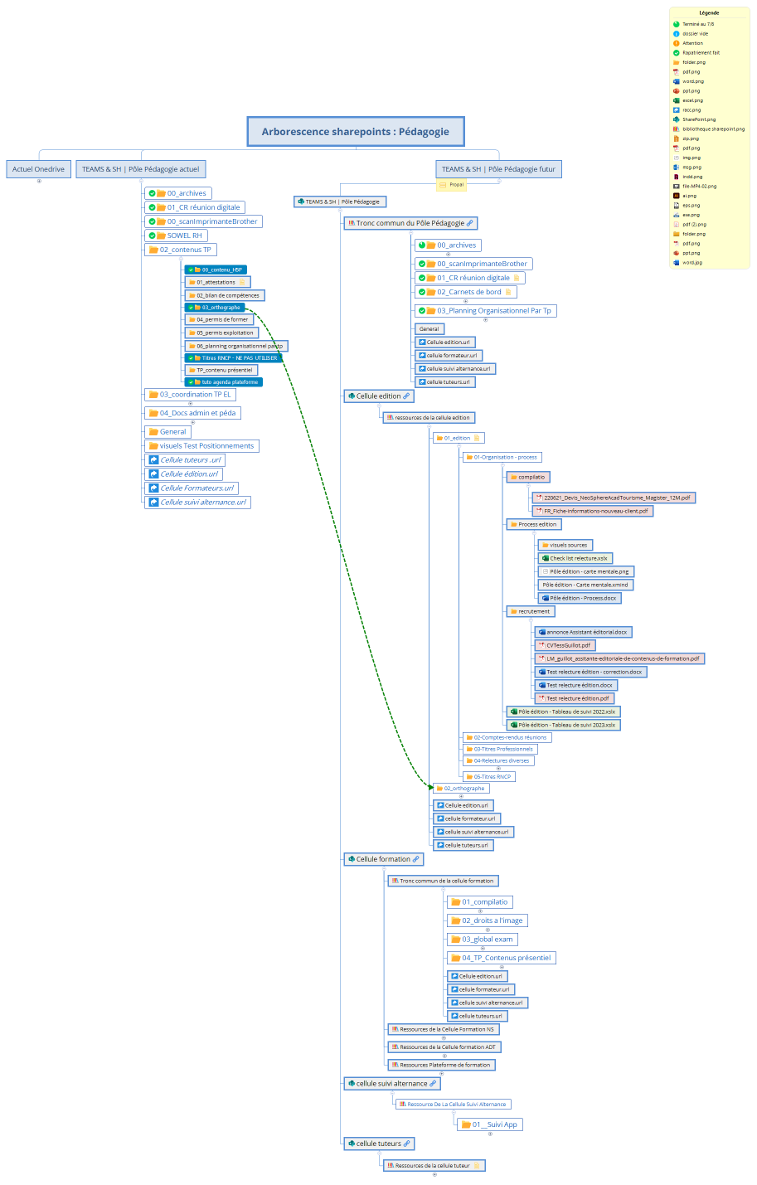Viewport: 757px width, 1185px height.
Task: Click the link icon beside cellule tuteurs
Action: tap(406, 1144)
